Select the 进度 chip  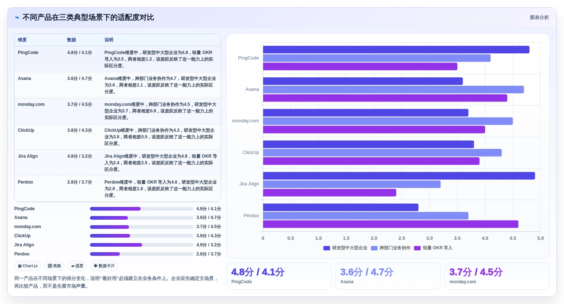[77, 266]
